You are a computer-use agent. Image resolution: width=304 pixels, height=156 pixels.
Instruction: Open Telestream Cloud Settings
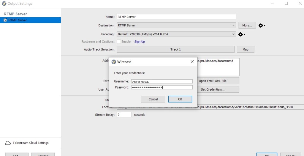click(x=31, y=143)
